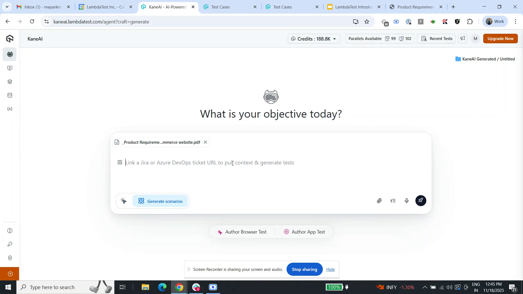Click the announcements megaphone icon

[462, 38]
